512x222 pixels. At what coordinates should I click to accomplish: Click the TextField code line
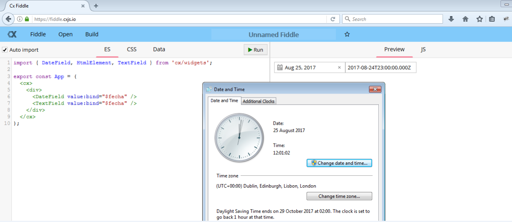(85, 103)
